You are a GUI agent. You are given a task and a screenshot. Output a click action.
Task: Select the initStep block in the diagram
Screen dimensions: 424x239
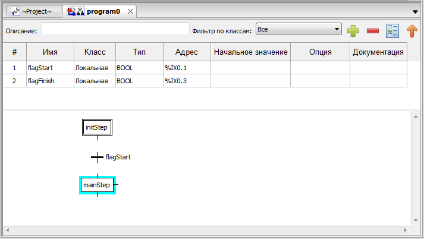(97, 127)
